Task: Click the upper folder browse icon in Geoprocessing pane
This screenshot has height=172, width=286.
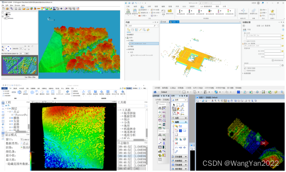Action: [283, 36]
